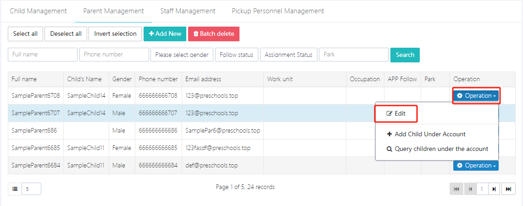Click the Invert selection button
Viewport: 523px width, 206px height.
[115, 33]
